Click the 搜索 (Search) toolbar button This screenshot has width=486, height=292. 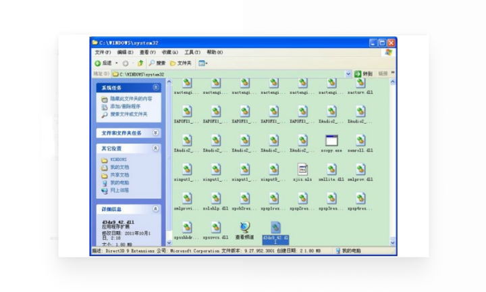click(156, 63)
